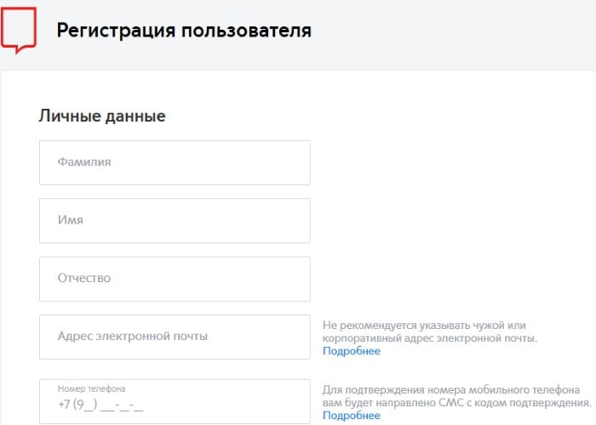
Task: Click the Фамилия placeholder text
Action: point(84,161)
